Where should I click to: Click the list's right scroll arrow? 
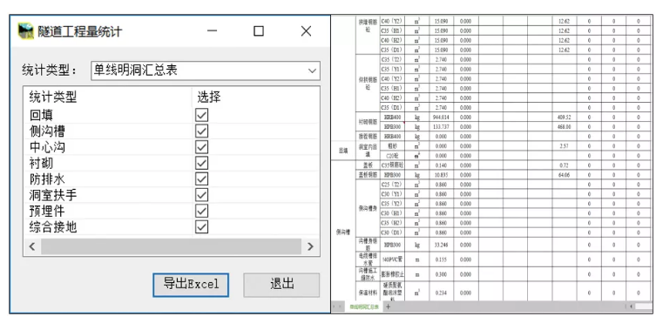pyautogui.click(x=310, y=246)
